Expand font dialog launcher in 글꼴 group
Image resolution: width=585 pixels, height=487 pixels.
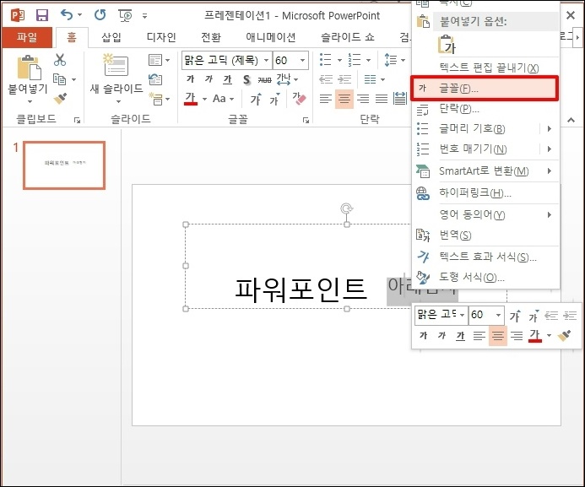tap(306, 120)
